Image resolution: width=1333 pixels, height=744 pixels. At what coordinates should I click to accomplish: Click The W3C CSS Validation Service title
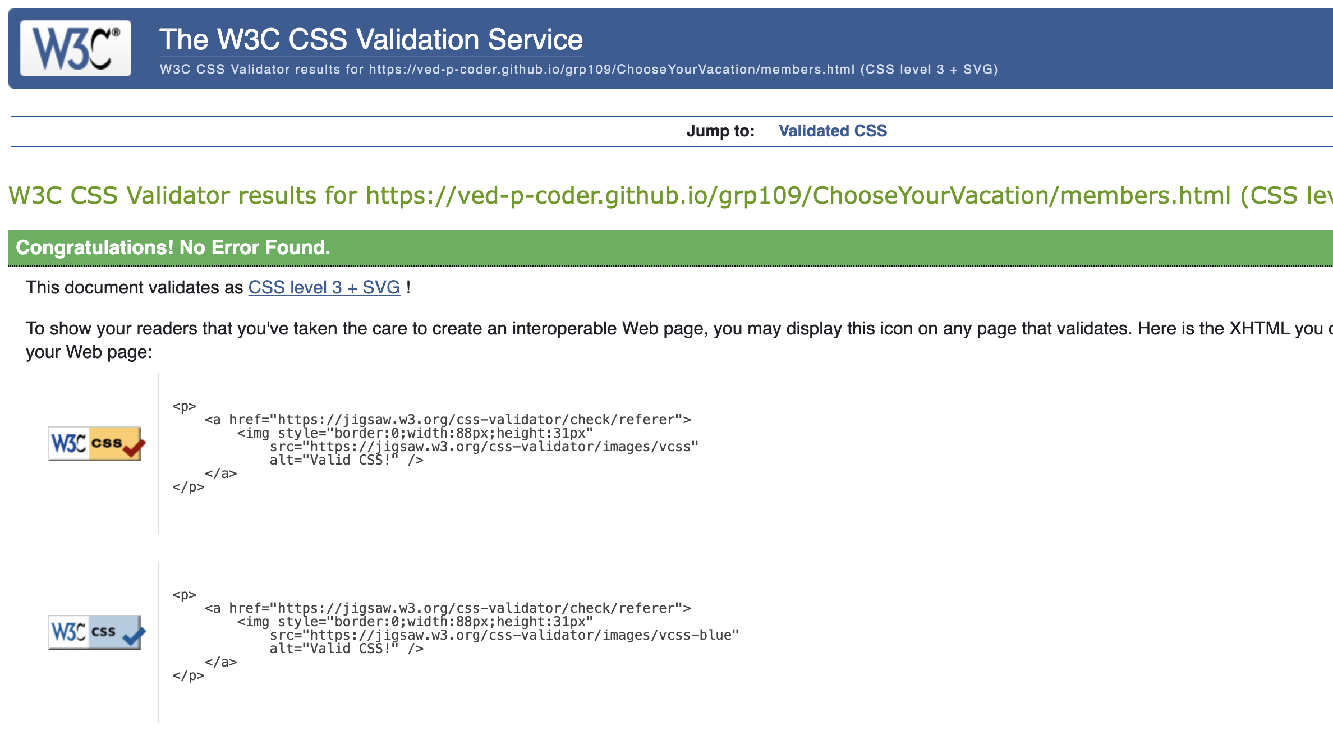371,40
